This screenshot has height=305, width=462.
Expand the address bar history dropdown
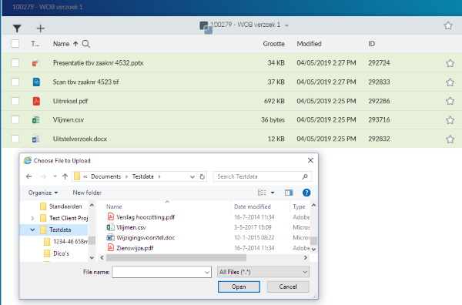tap(192, 177)
